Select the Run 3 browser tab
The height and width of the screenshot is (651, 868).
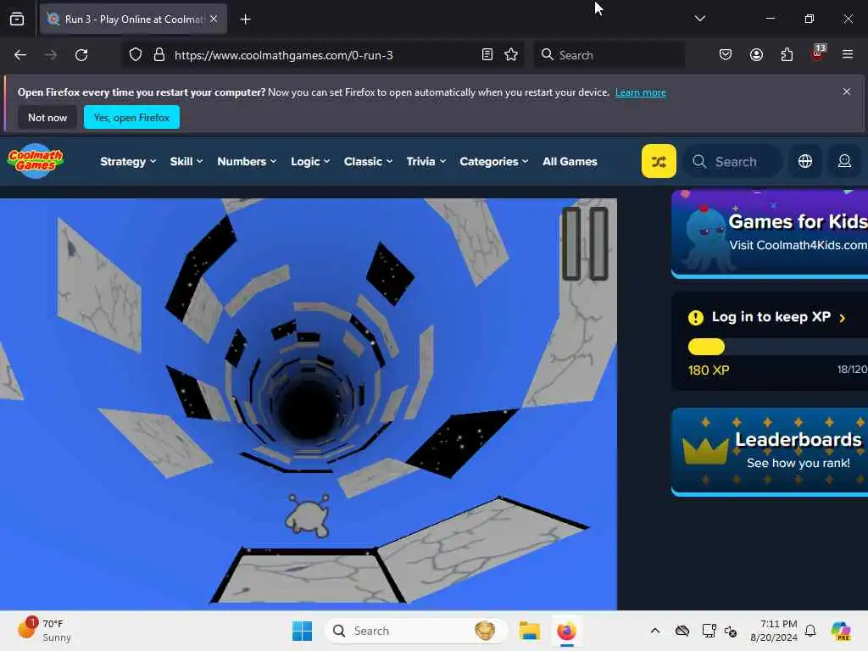click(133, 19)
